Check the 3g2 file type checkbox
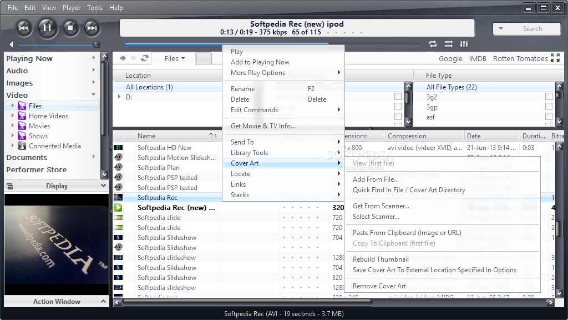The image size is (568, 320). click(549, 97)
